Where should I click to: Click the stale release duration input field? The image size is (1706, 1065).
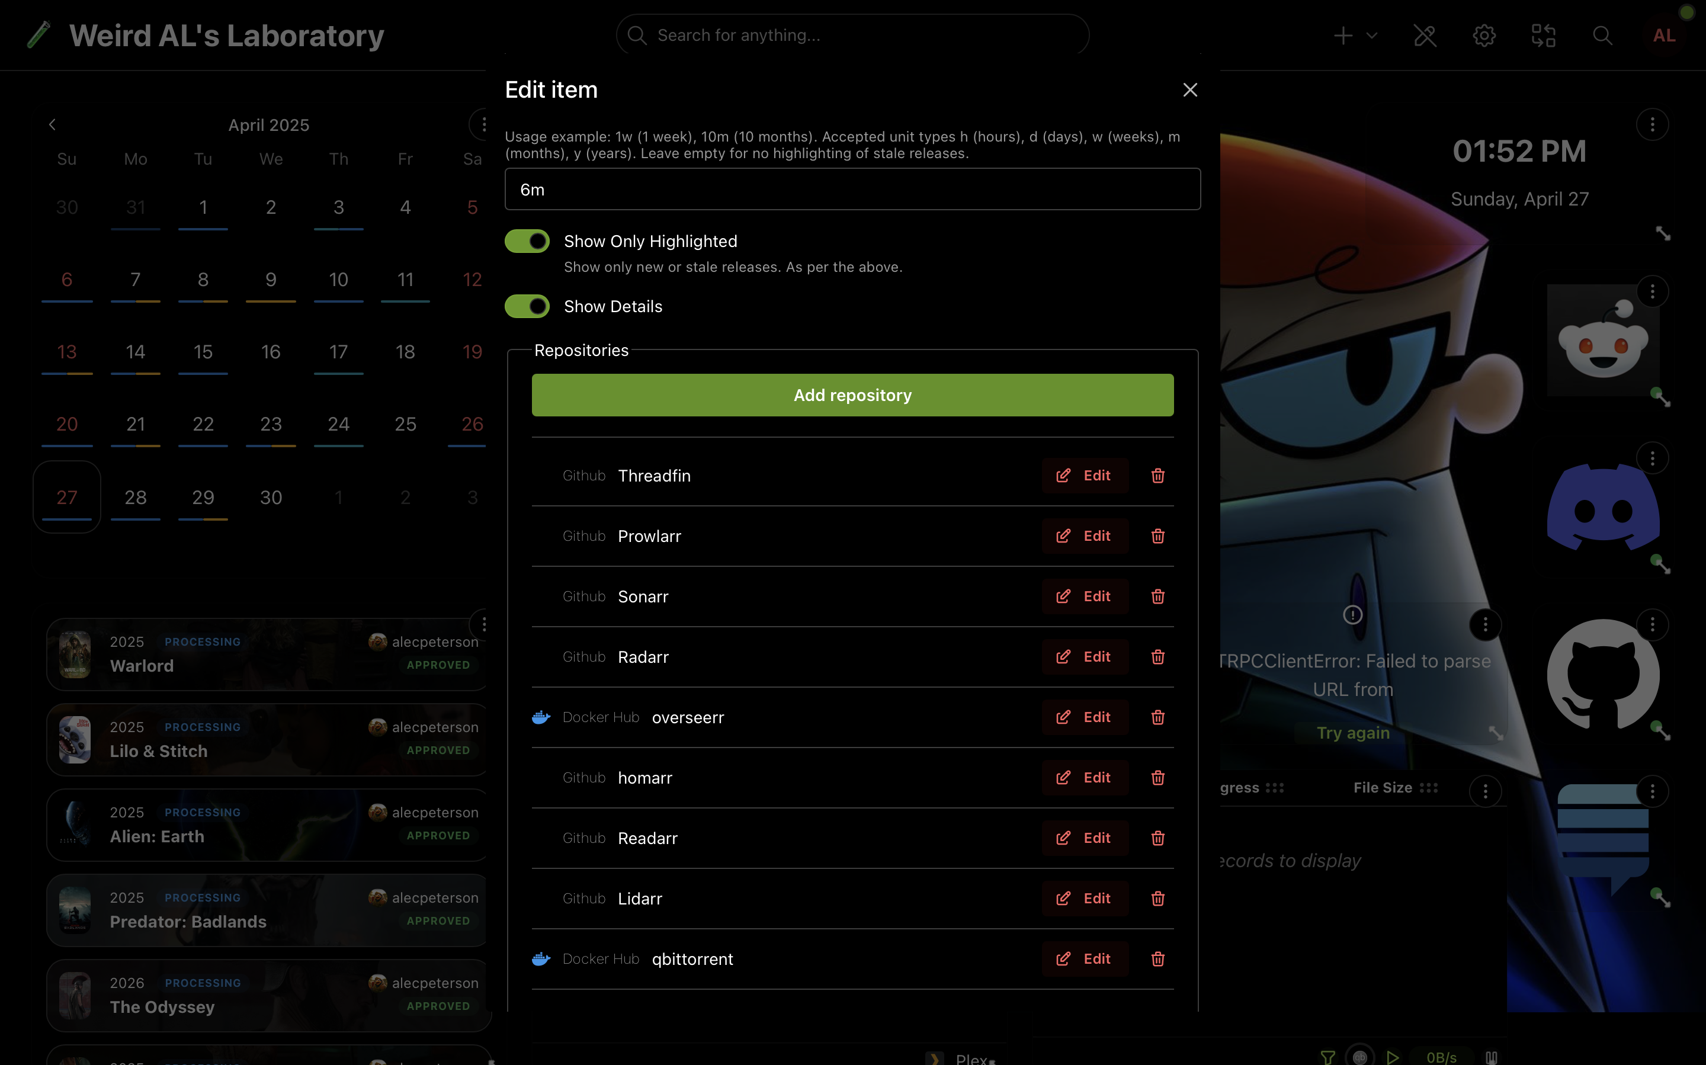pos(852,190)
